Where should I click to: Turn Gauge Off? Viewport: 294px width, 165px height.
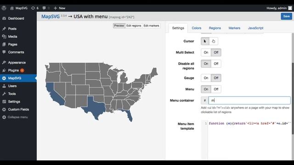[216, 78]
